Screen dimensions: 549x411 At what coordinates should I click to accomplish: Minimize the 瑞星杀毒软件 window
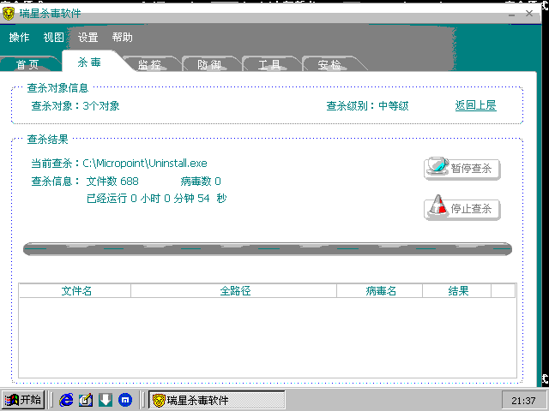pyautogui.click(x=511, y=15)
